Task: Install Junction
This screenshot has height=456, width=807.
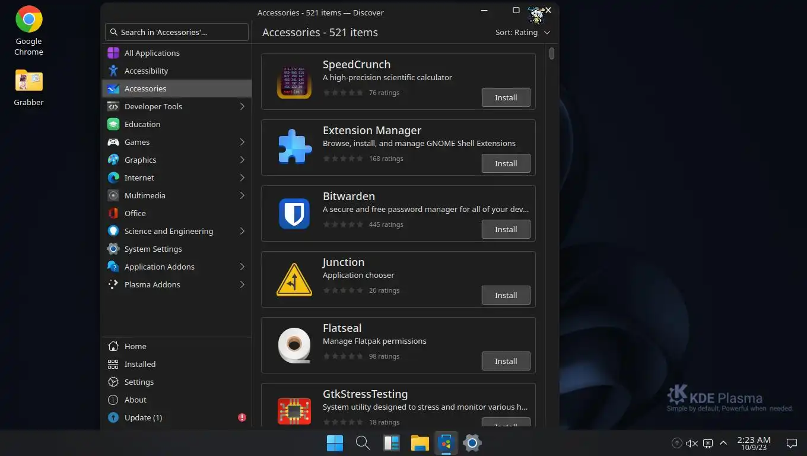Action: pyautogui.click(x=506, y=295)
